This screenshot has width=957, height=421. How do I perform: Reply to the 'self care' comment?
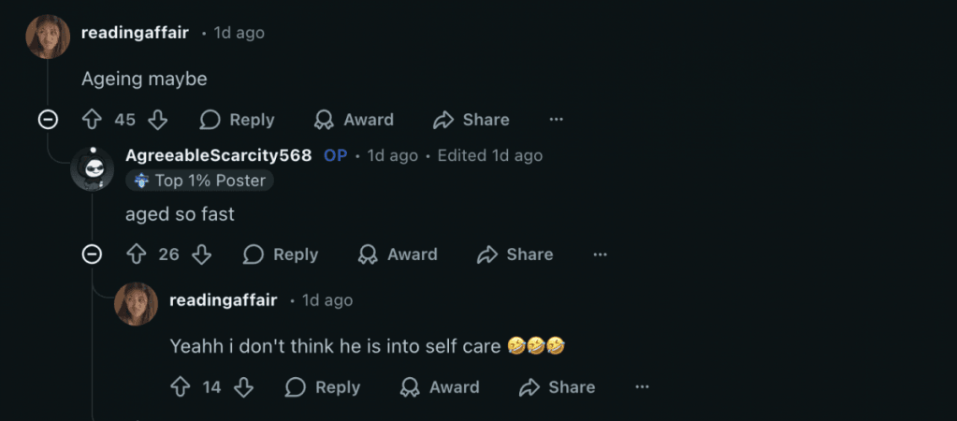323,387
